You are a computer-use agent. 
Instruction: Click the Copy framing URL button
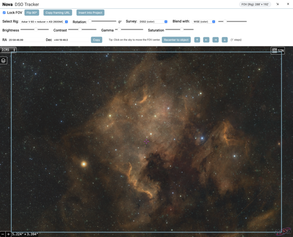[x=58, y=13]
